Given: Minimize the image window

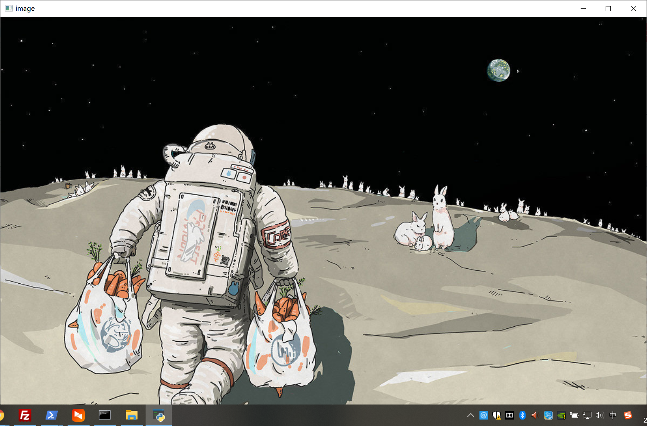Looking at the screenshot, I should coord(583,8).
